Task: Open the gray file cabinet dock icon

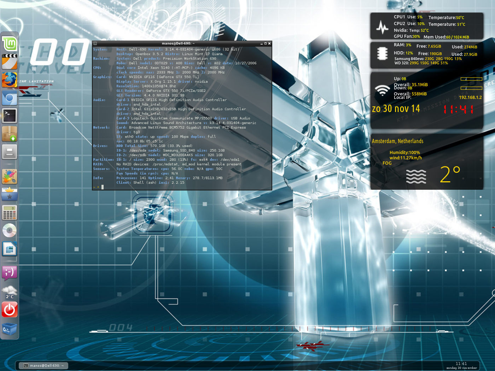Action: 10,152
